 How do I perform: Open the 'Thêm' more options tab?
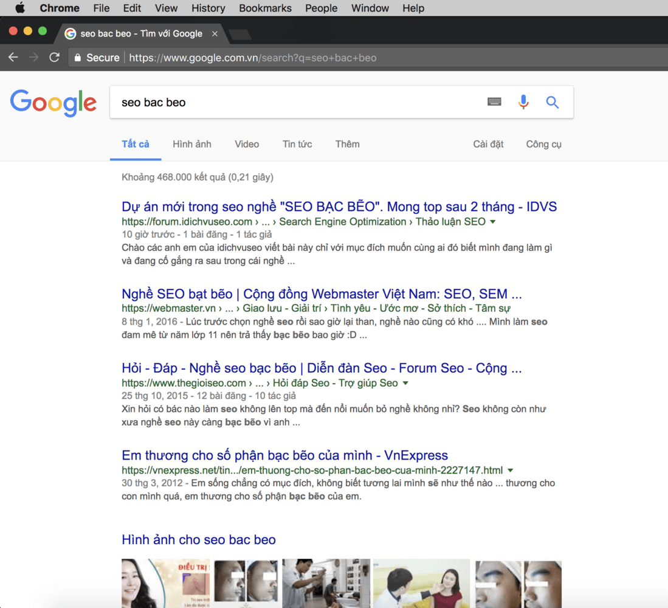click(x=348, y=144)
